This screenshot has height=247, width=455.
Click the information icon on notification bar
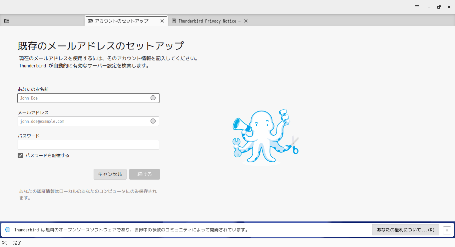click(8, 230)
